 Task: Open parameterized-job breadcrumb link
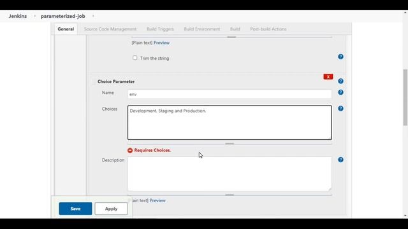[x=62, y=16]
